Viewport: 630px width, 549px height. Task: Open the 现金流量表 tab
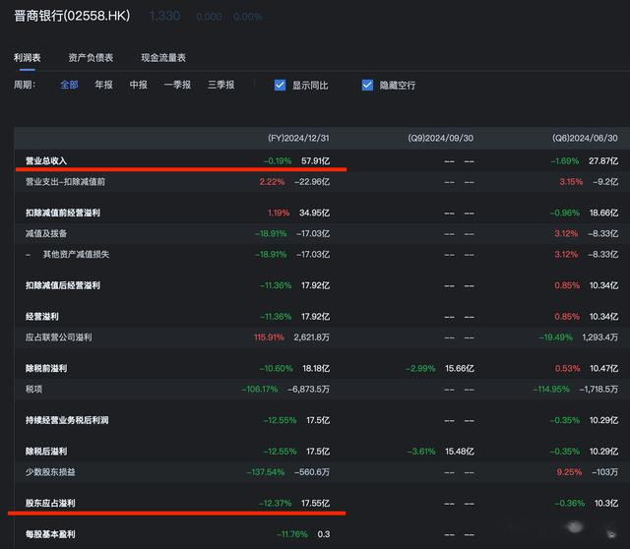tap(163, 58)
